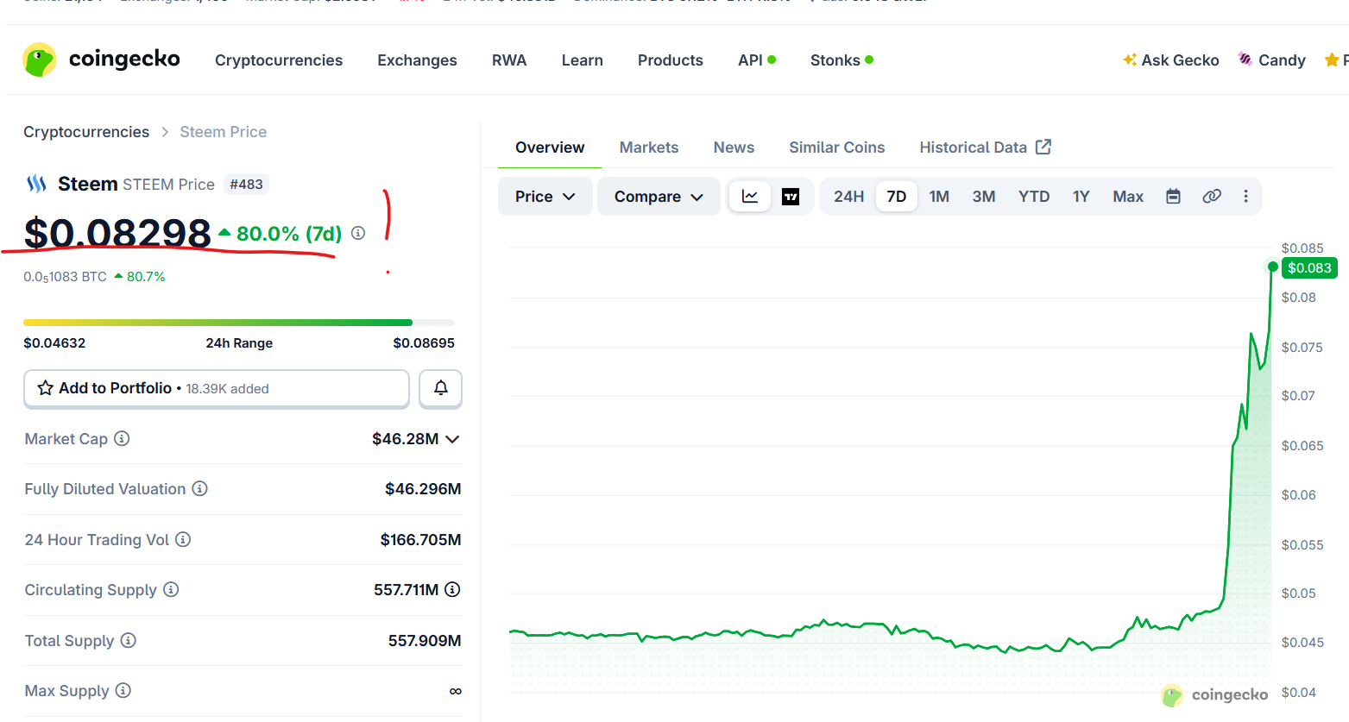This screenshot has width=1349, height=722.
Task: Open the chart date picker calendar
Action: 1173,197
